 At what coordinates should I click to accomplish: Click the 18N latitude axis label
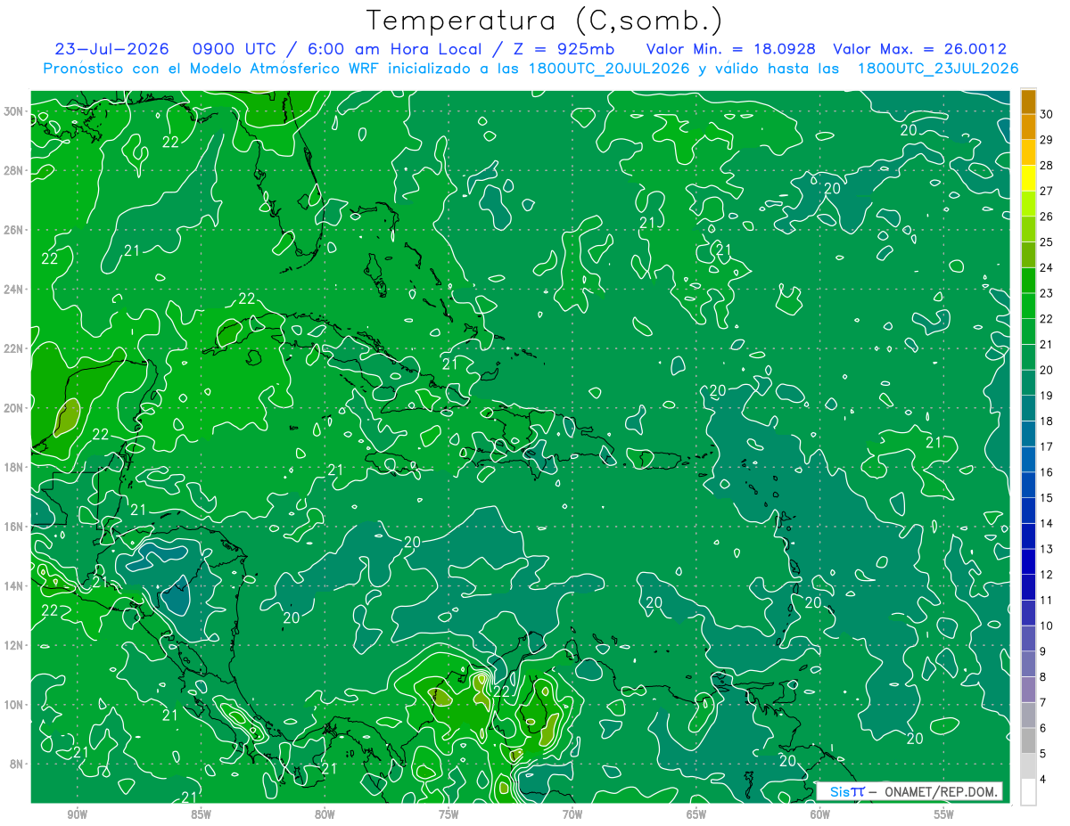coord(15,467)
